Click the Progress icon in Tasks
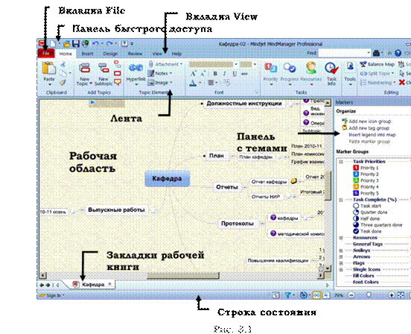The width and height of the screenshot is (411, 334). click(290, 69)
